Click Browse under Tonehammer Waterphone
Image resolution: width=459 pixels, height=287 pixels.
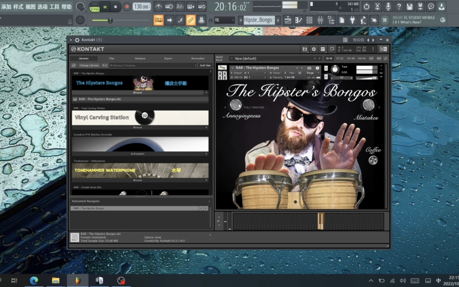(x=138, y=180)
